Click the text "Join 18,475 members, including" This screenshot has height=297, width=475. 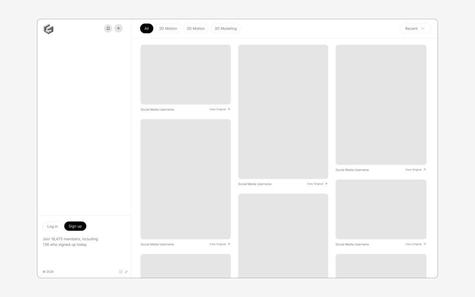point(70,239)
